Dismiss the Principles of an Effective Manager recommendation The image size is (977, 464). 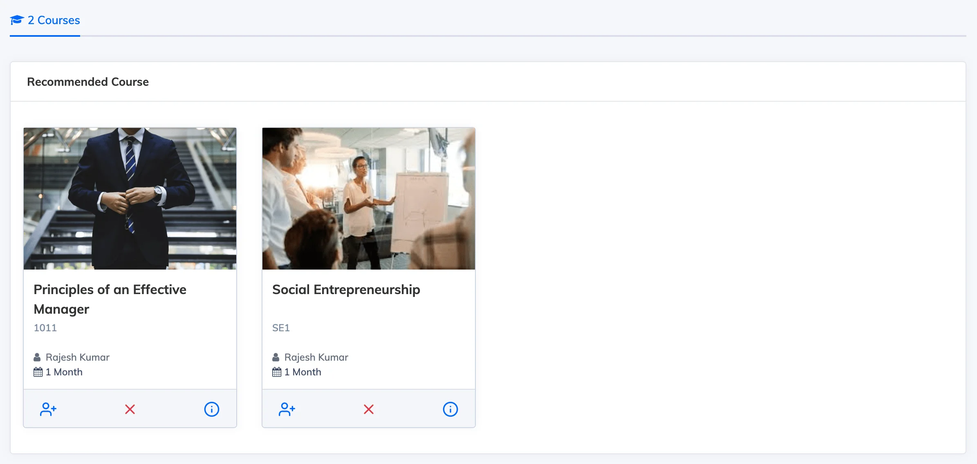130,409
